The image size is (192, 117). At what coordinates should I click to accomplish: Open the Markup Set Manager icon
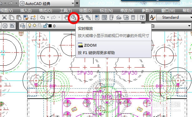coord(126,17)
